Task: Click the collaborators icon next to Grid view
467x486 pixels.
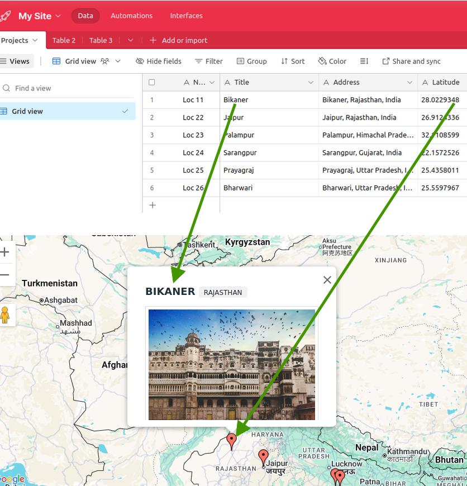Action: (105, 61)
